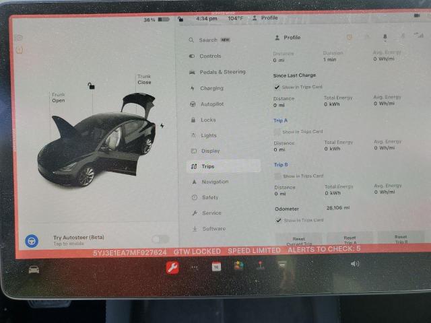Screen dimensions: 431x323
Task: Enable the Try Autosteer (Beta) toggle
Action: (160, 240)
